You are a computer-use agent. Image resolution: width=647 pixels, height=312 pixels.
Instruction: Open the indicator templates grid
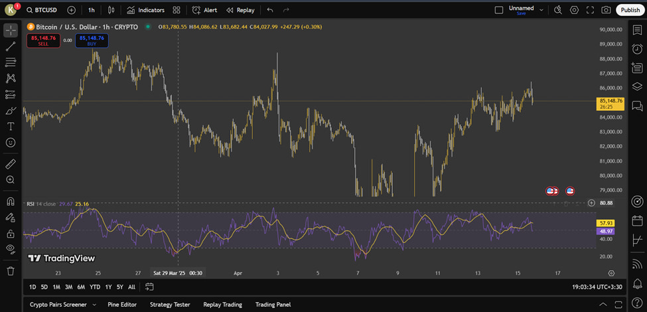177,10
